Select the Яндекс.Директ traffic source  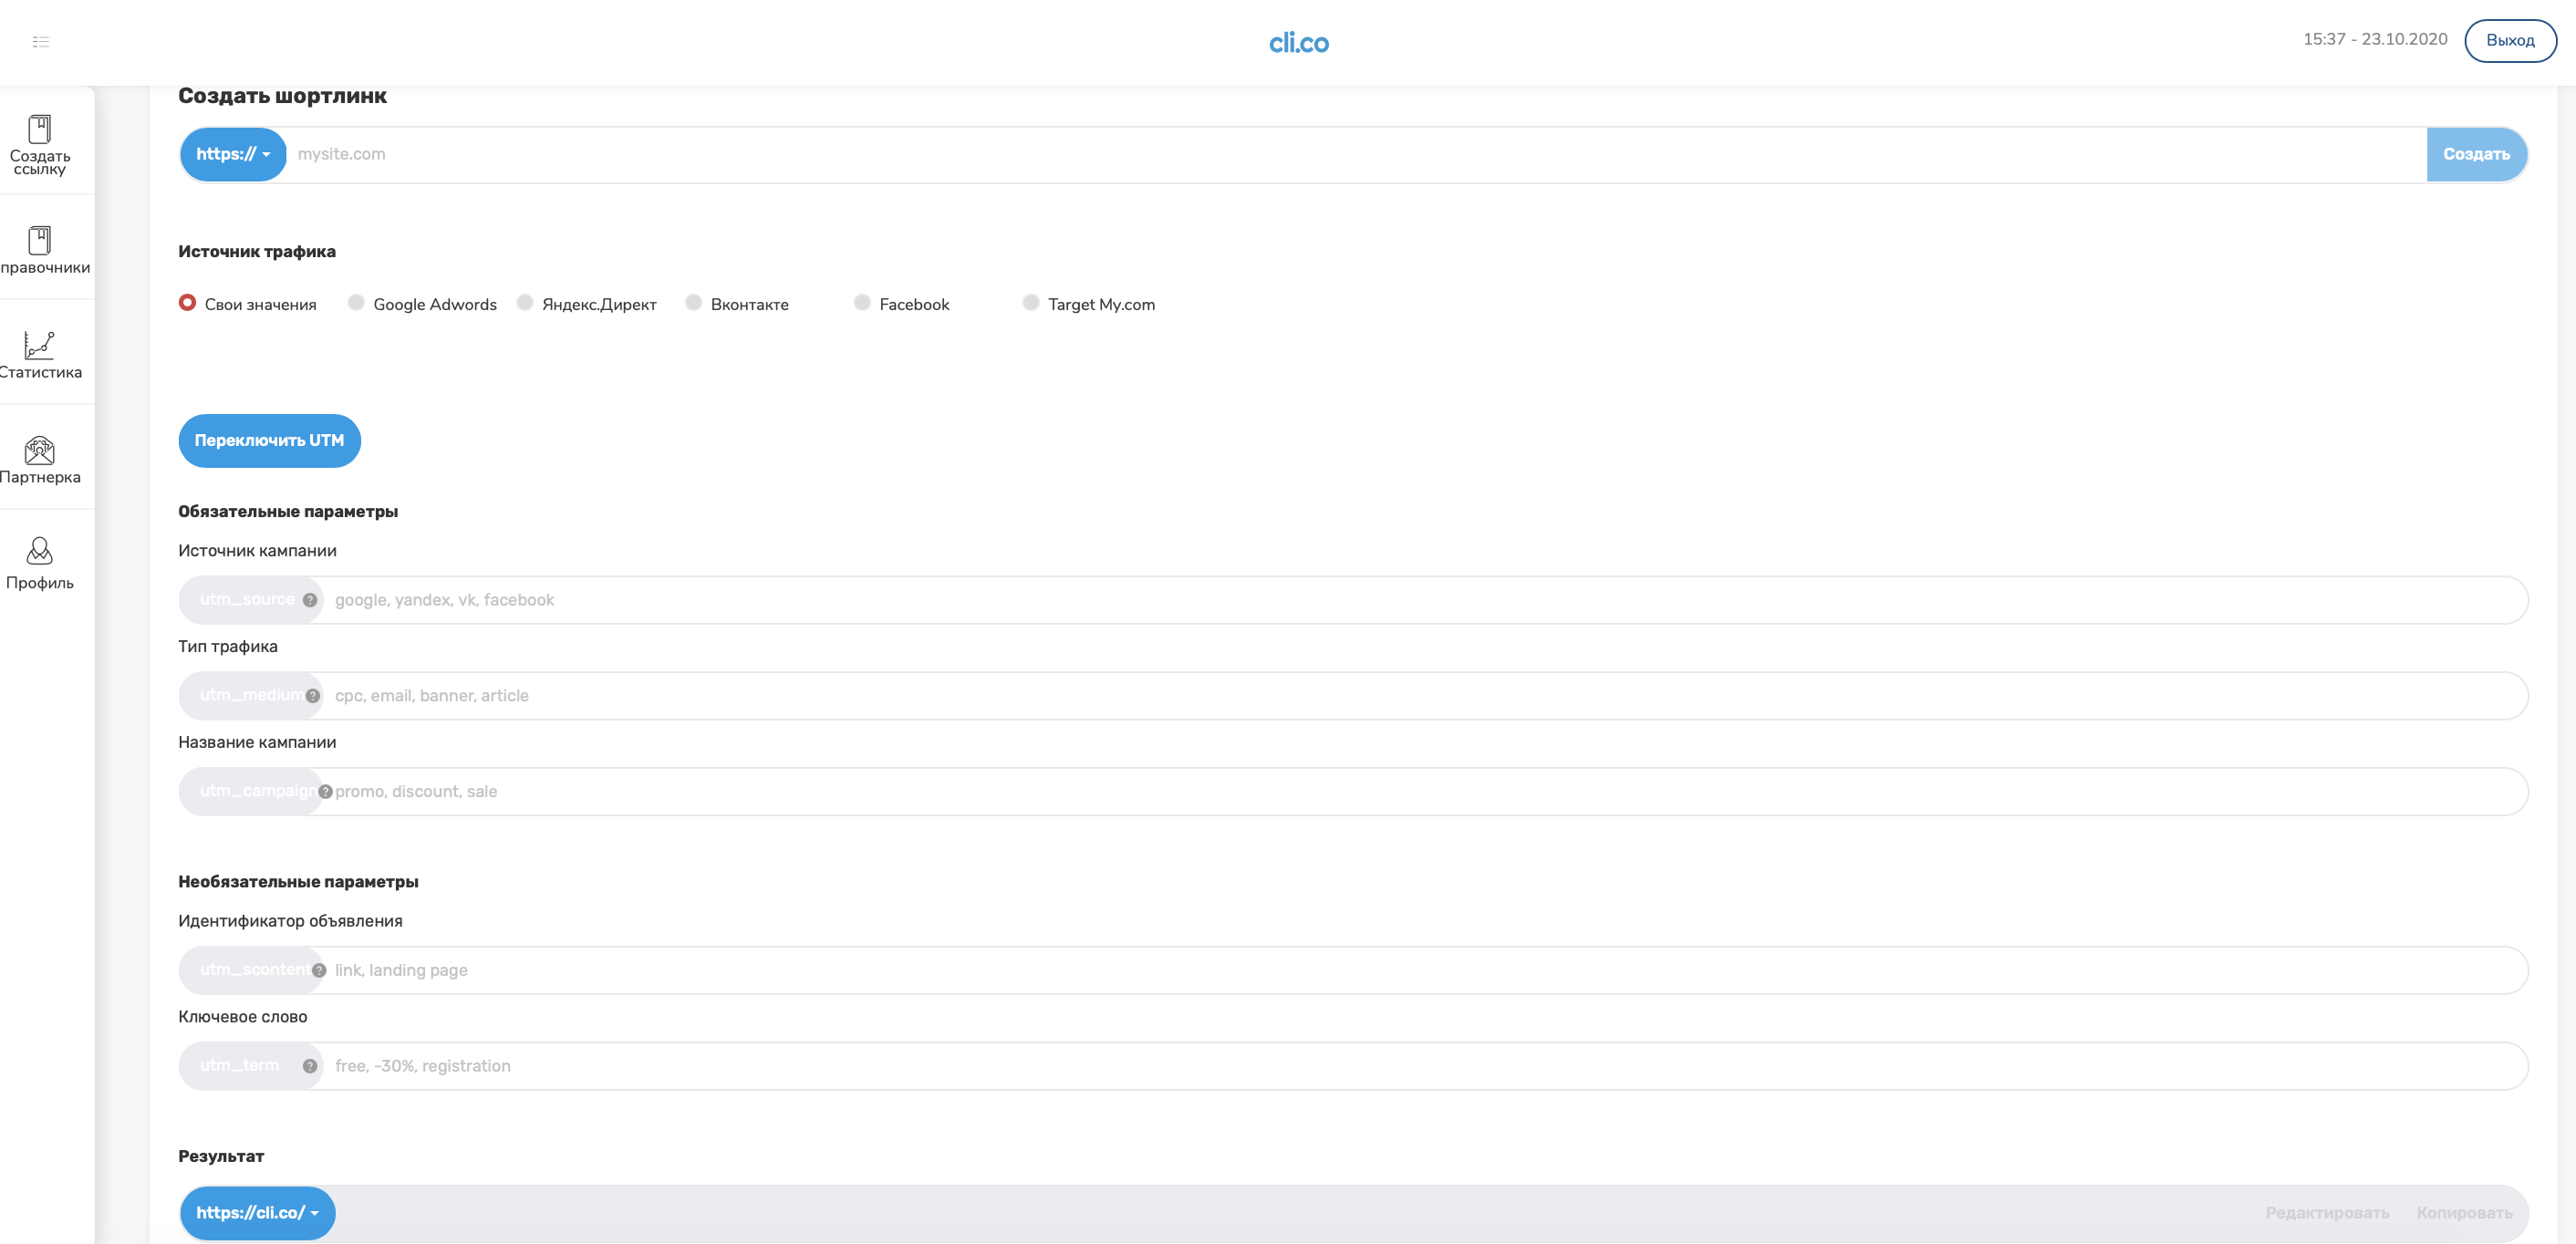point(525,303)
